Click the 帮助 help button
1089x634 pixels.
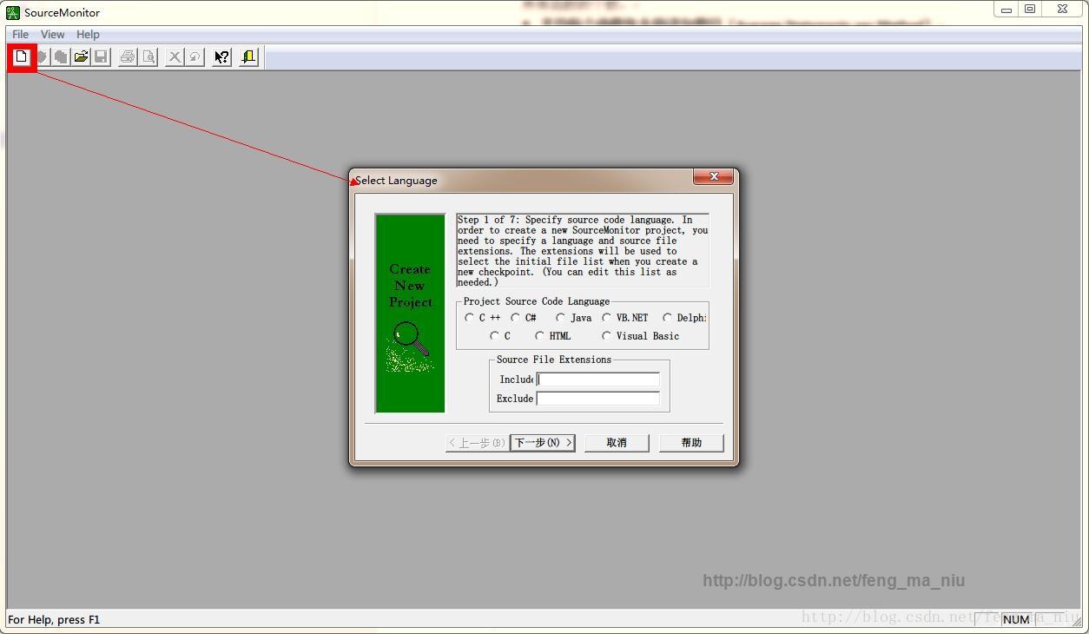pos(691,443)
